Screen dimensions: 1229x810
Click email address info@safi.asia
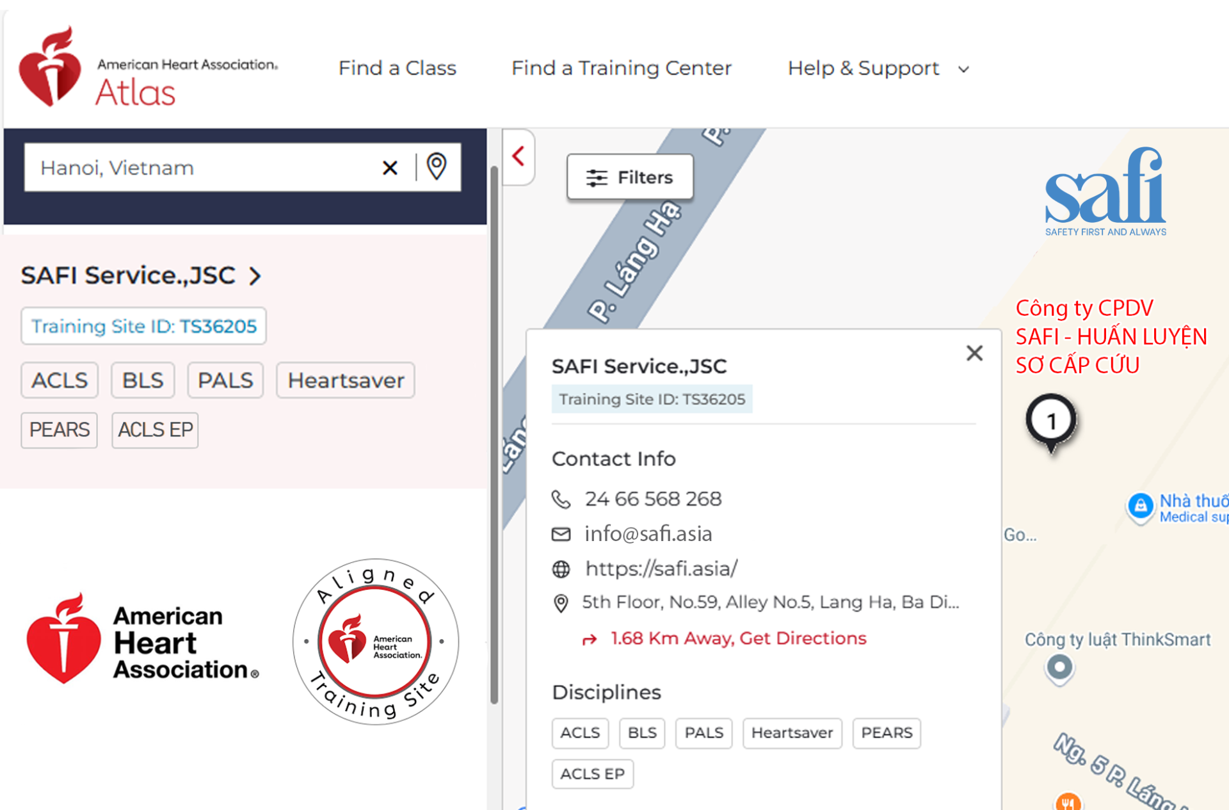point(648,534)
